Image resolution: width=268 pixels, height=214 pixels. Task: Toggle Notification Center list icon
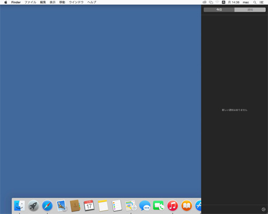coord(262,2)
